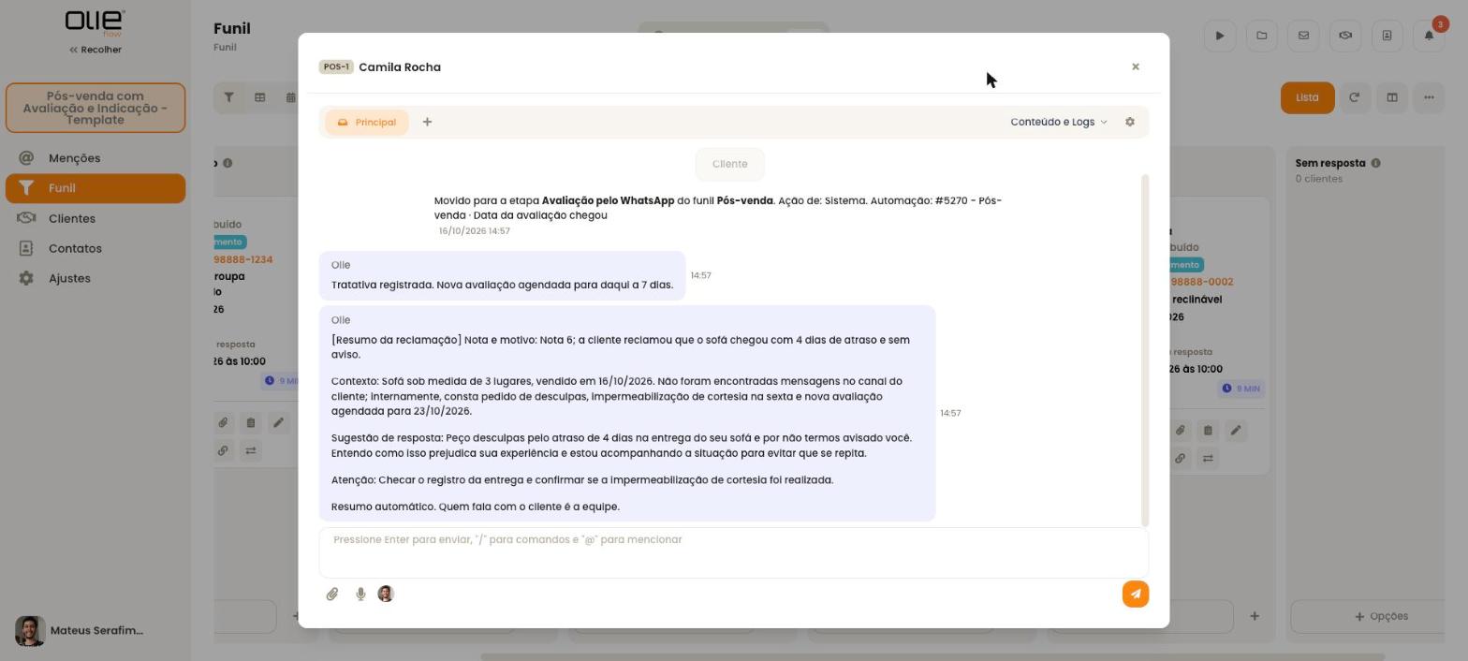Click the Cliente label button in chat

coord(730,164)
